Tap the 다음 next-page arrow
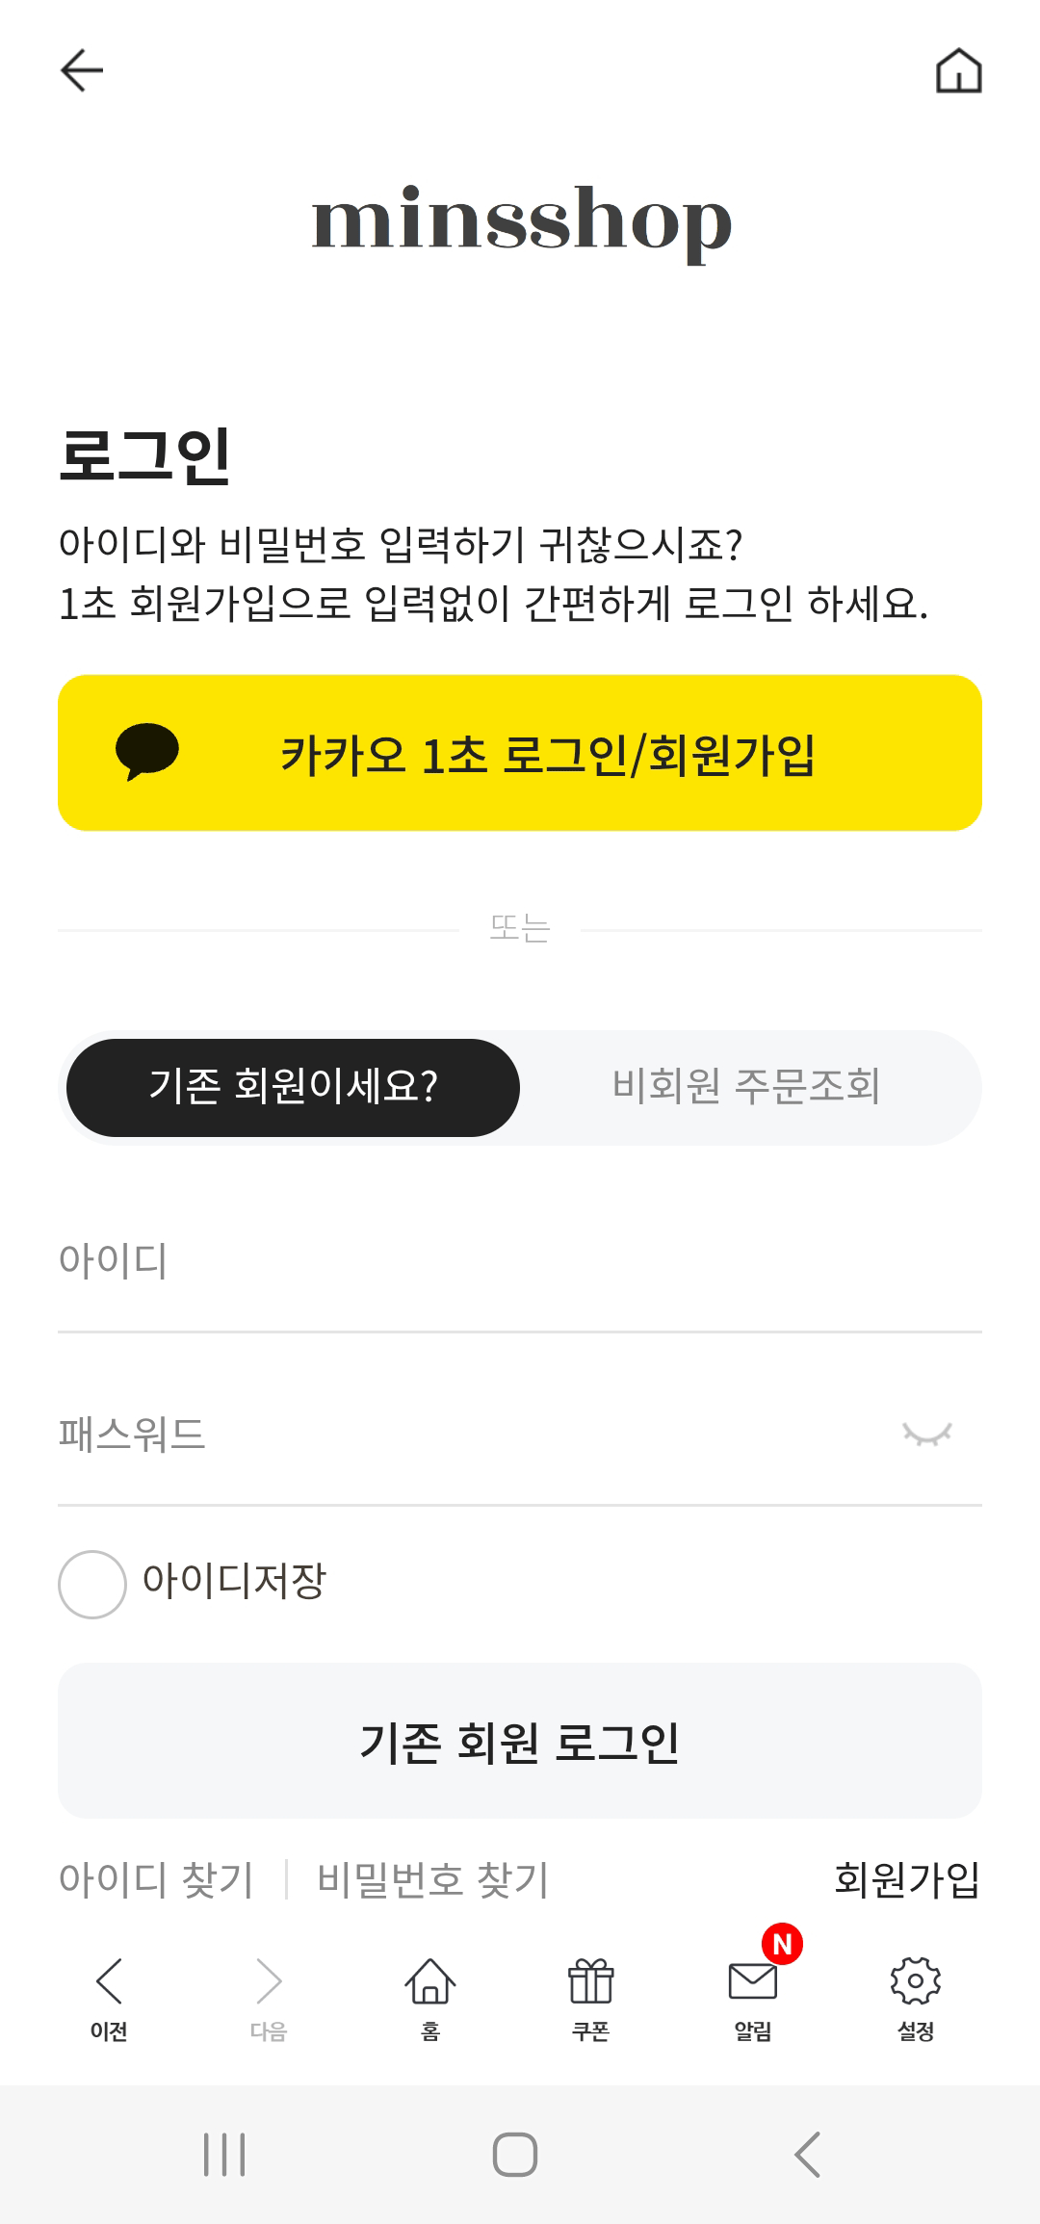This screenshot has height=2224, width=1040. pos(269,1995)
